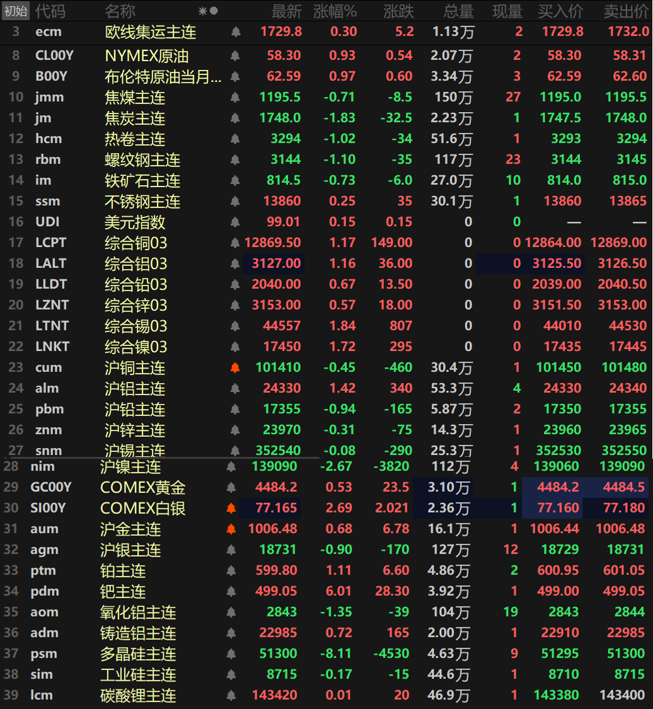Sort by 最新 column header
The image size is (653, 709).
click(x=286, y=11)
